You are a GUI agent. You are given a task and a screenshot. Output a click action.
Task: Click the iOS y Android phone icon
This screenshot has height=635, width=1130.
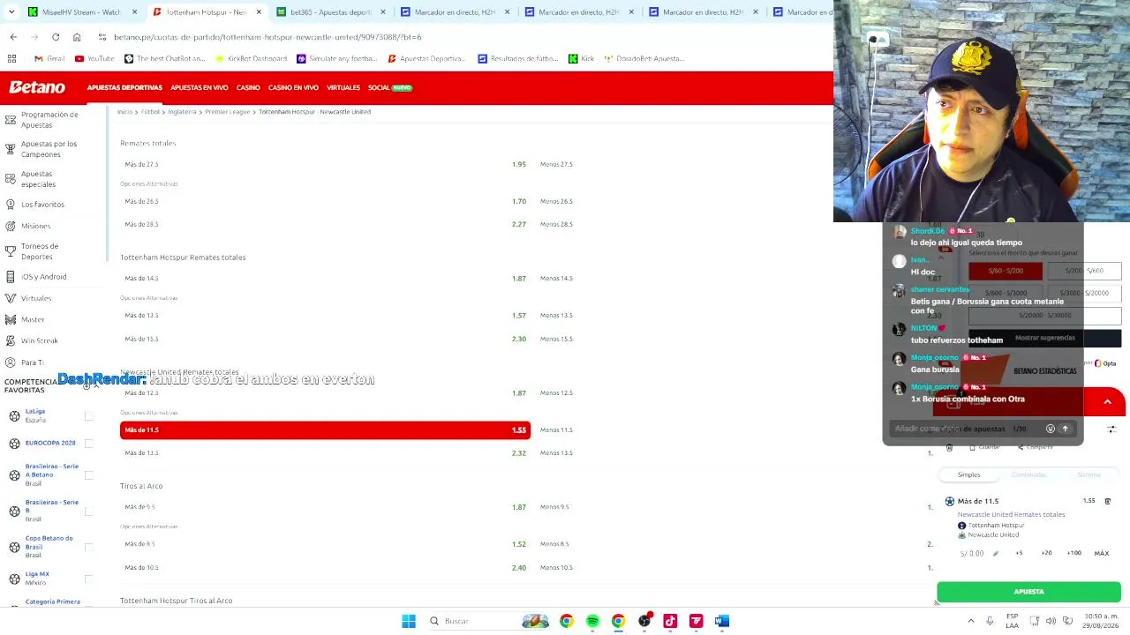click(11, 277)
